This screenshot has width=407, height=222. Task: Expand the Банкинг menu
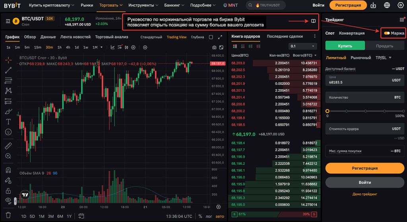[174, 5]
